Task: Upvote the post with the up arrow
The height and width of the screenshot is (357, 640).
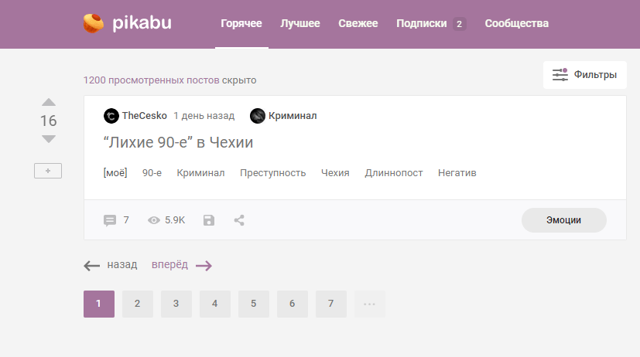Action: (x=49, y=102)
